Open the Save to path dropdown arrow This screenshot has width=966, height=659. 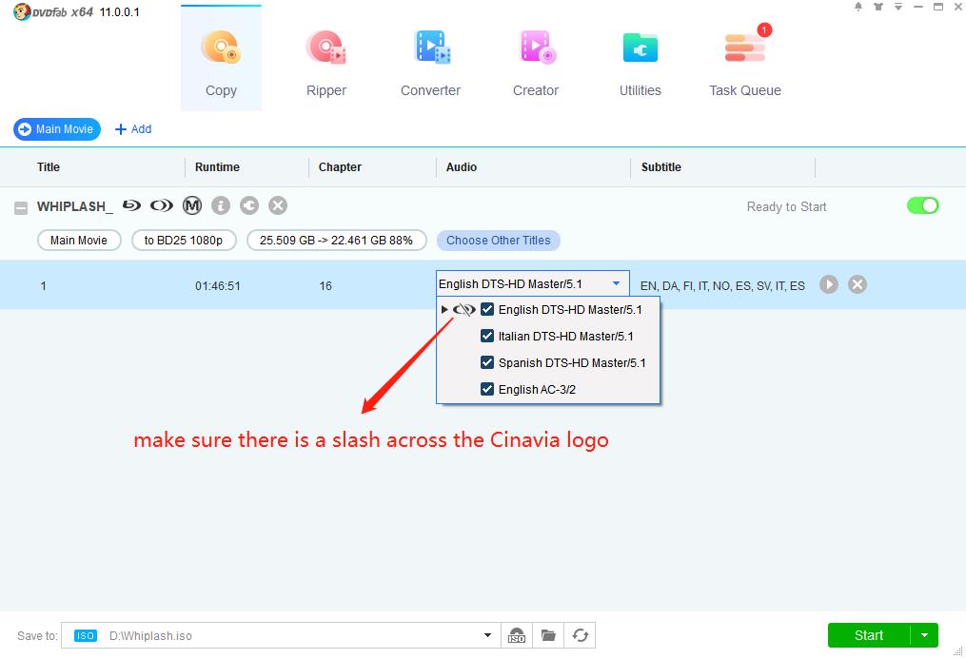(x=487, y=635)
